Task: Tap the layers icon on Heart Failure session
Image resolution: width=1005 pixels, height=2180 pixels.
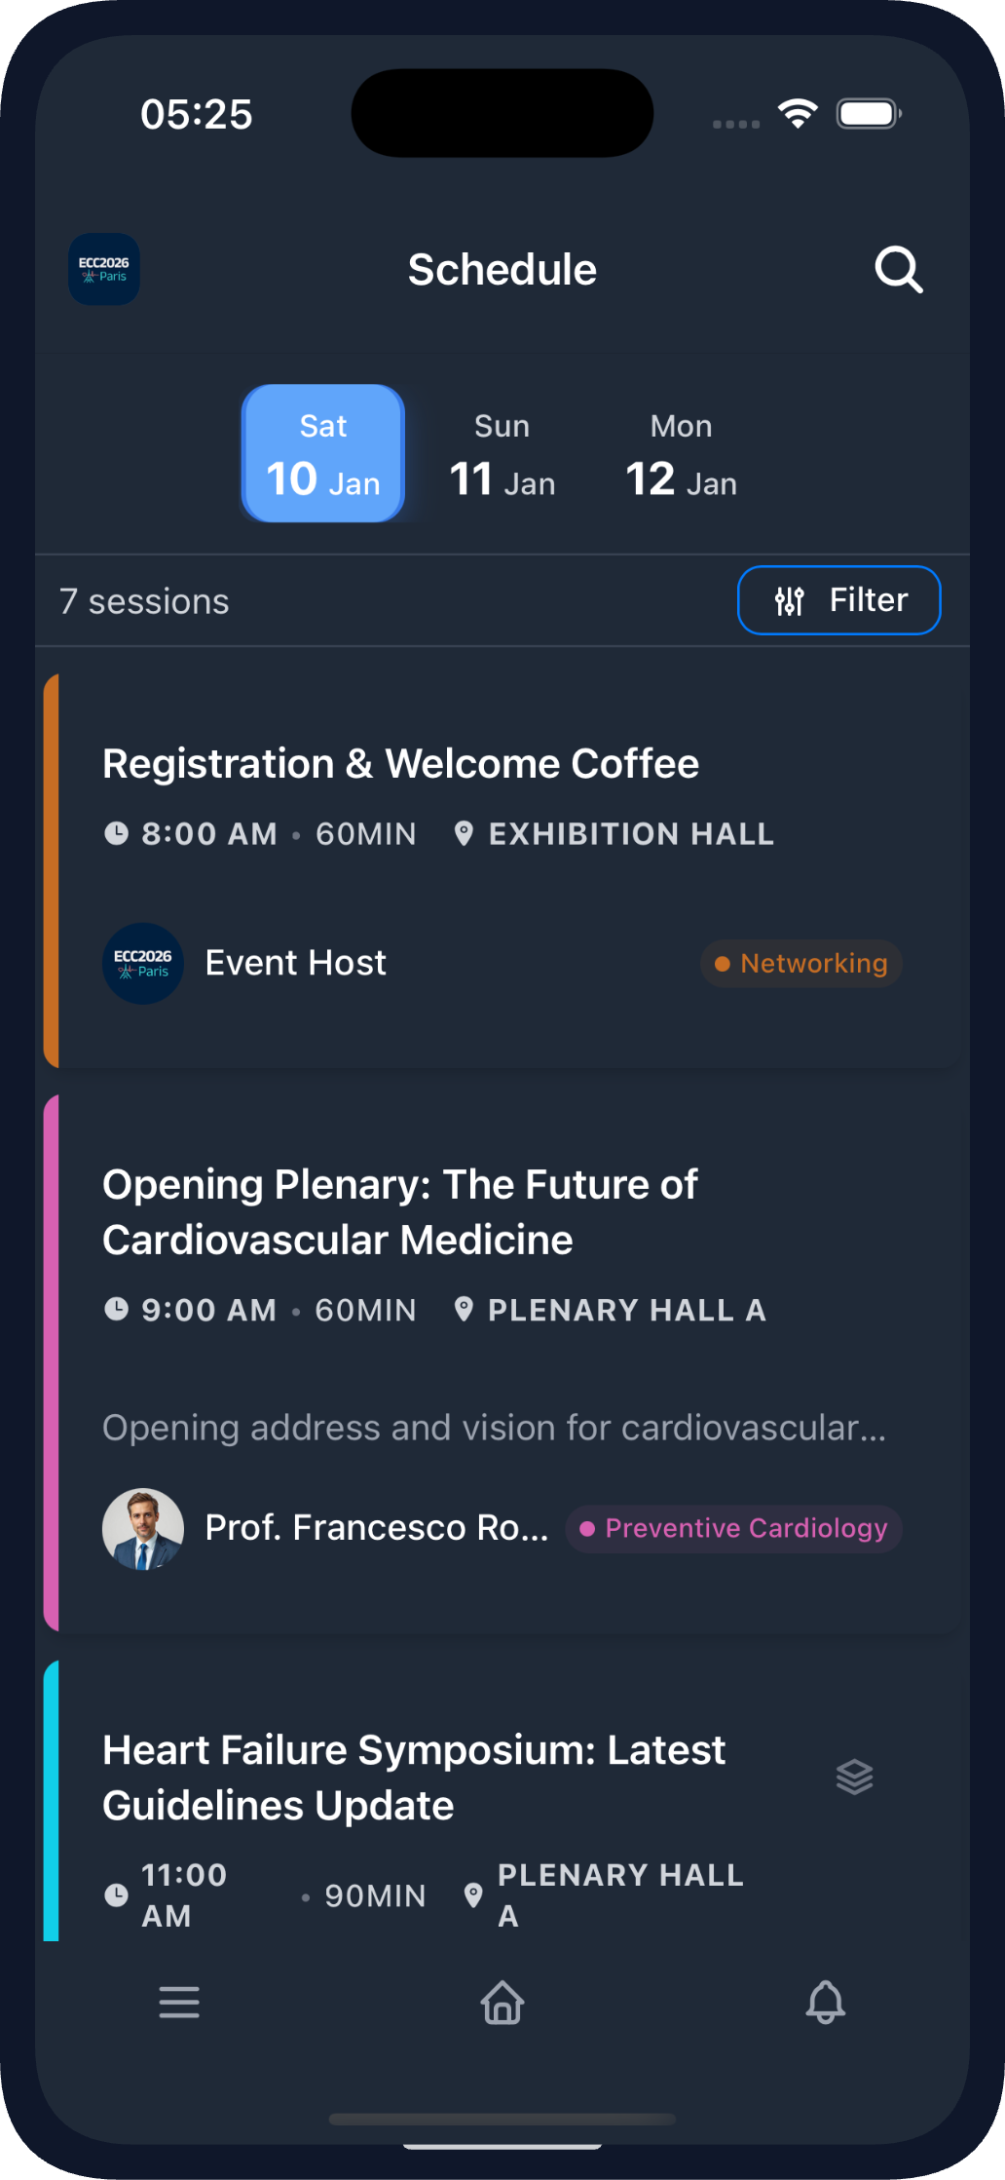Action: coord(854,1777)
